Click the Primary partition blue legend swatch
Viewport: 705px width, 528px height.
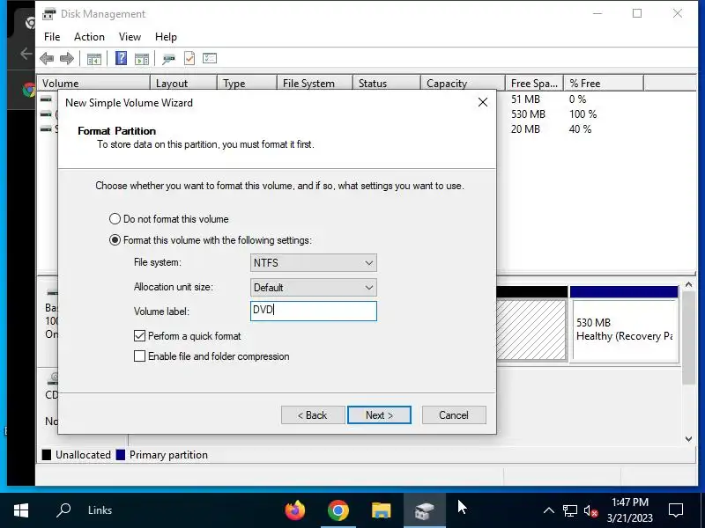121,455
